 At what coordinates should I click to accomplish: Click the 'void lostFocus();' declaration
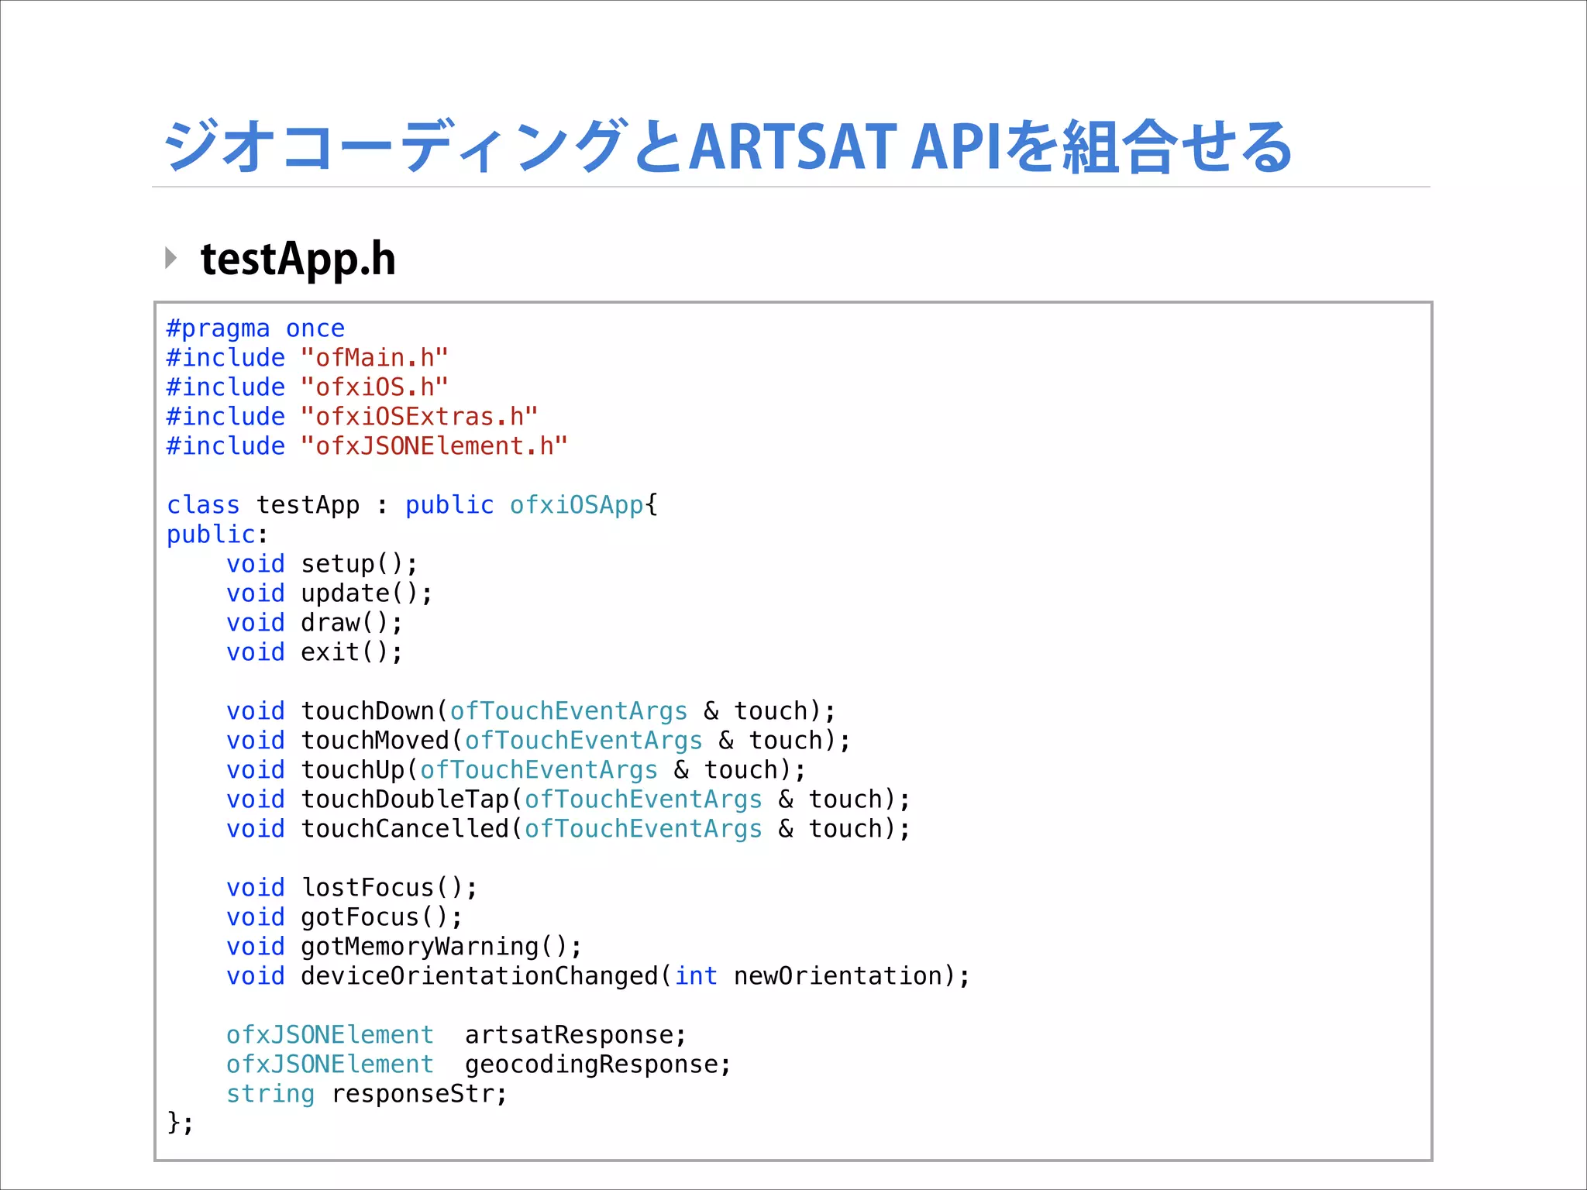pyautogui.click(x=353, y=888)
